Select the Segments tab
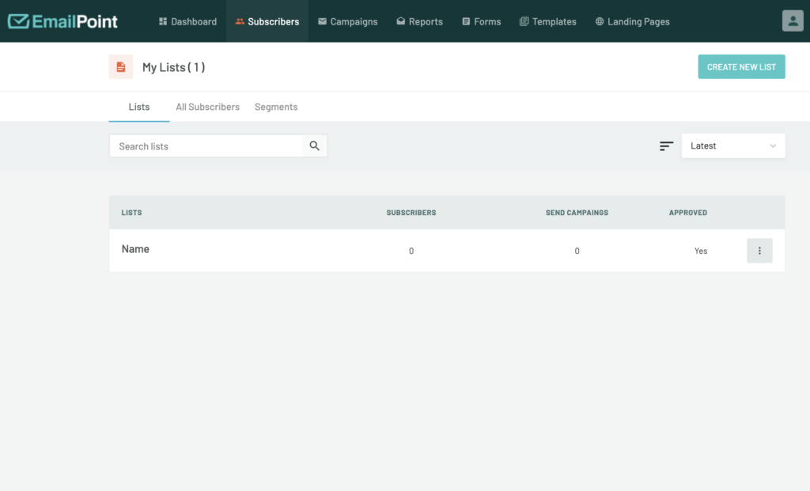810x491 pixels. coord(276,107)
